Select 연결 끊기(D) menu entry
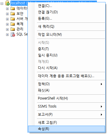107x134 pixels. coord(67,12)
